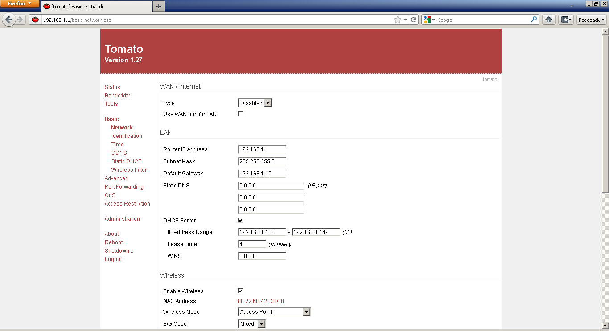Click the first Static DNS field
The height and width of the screenshot is (331, 609).
[271, 186]
